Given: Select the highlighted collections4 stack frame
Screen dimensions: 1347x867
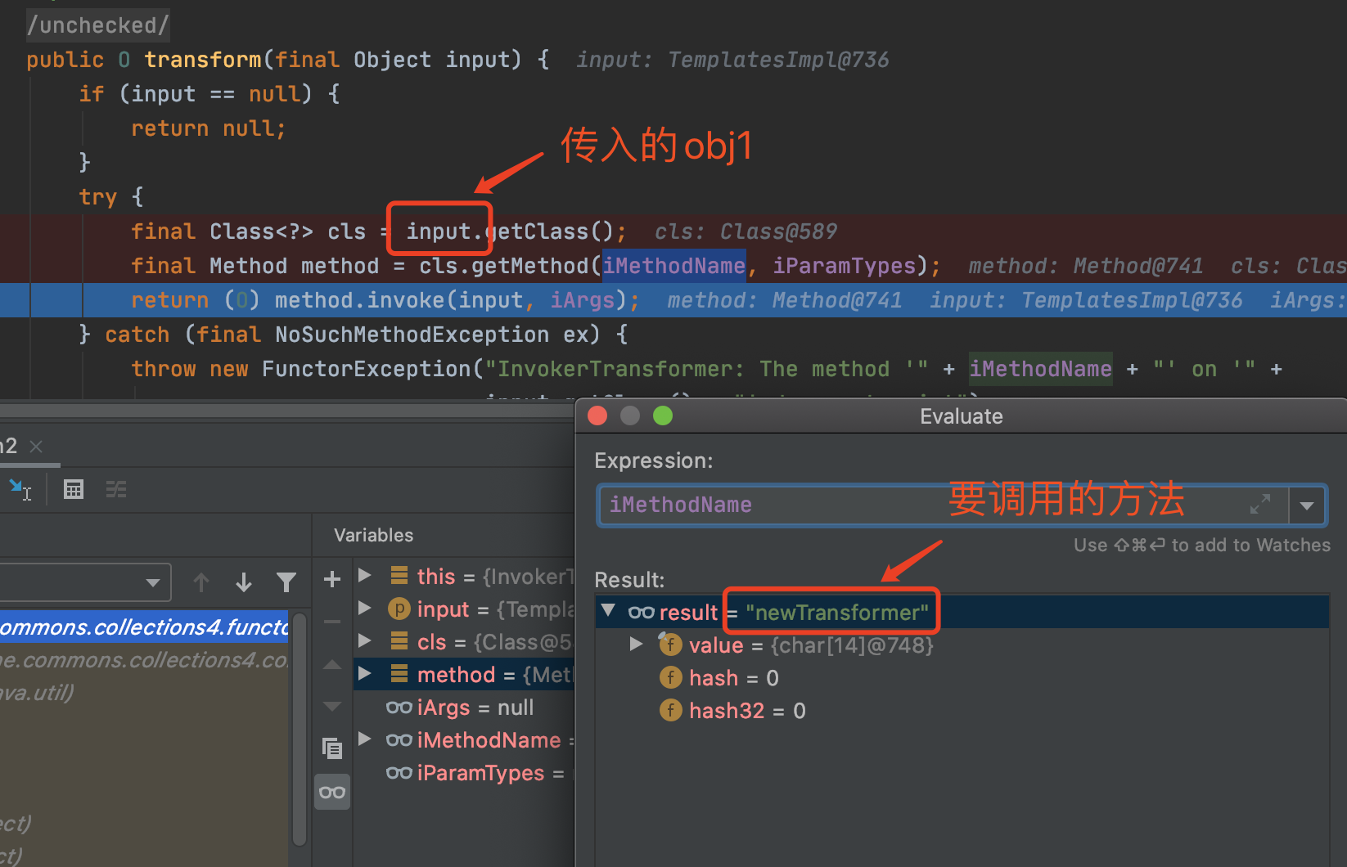Looking at the screenshot, I should [143, 627].
